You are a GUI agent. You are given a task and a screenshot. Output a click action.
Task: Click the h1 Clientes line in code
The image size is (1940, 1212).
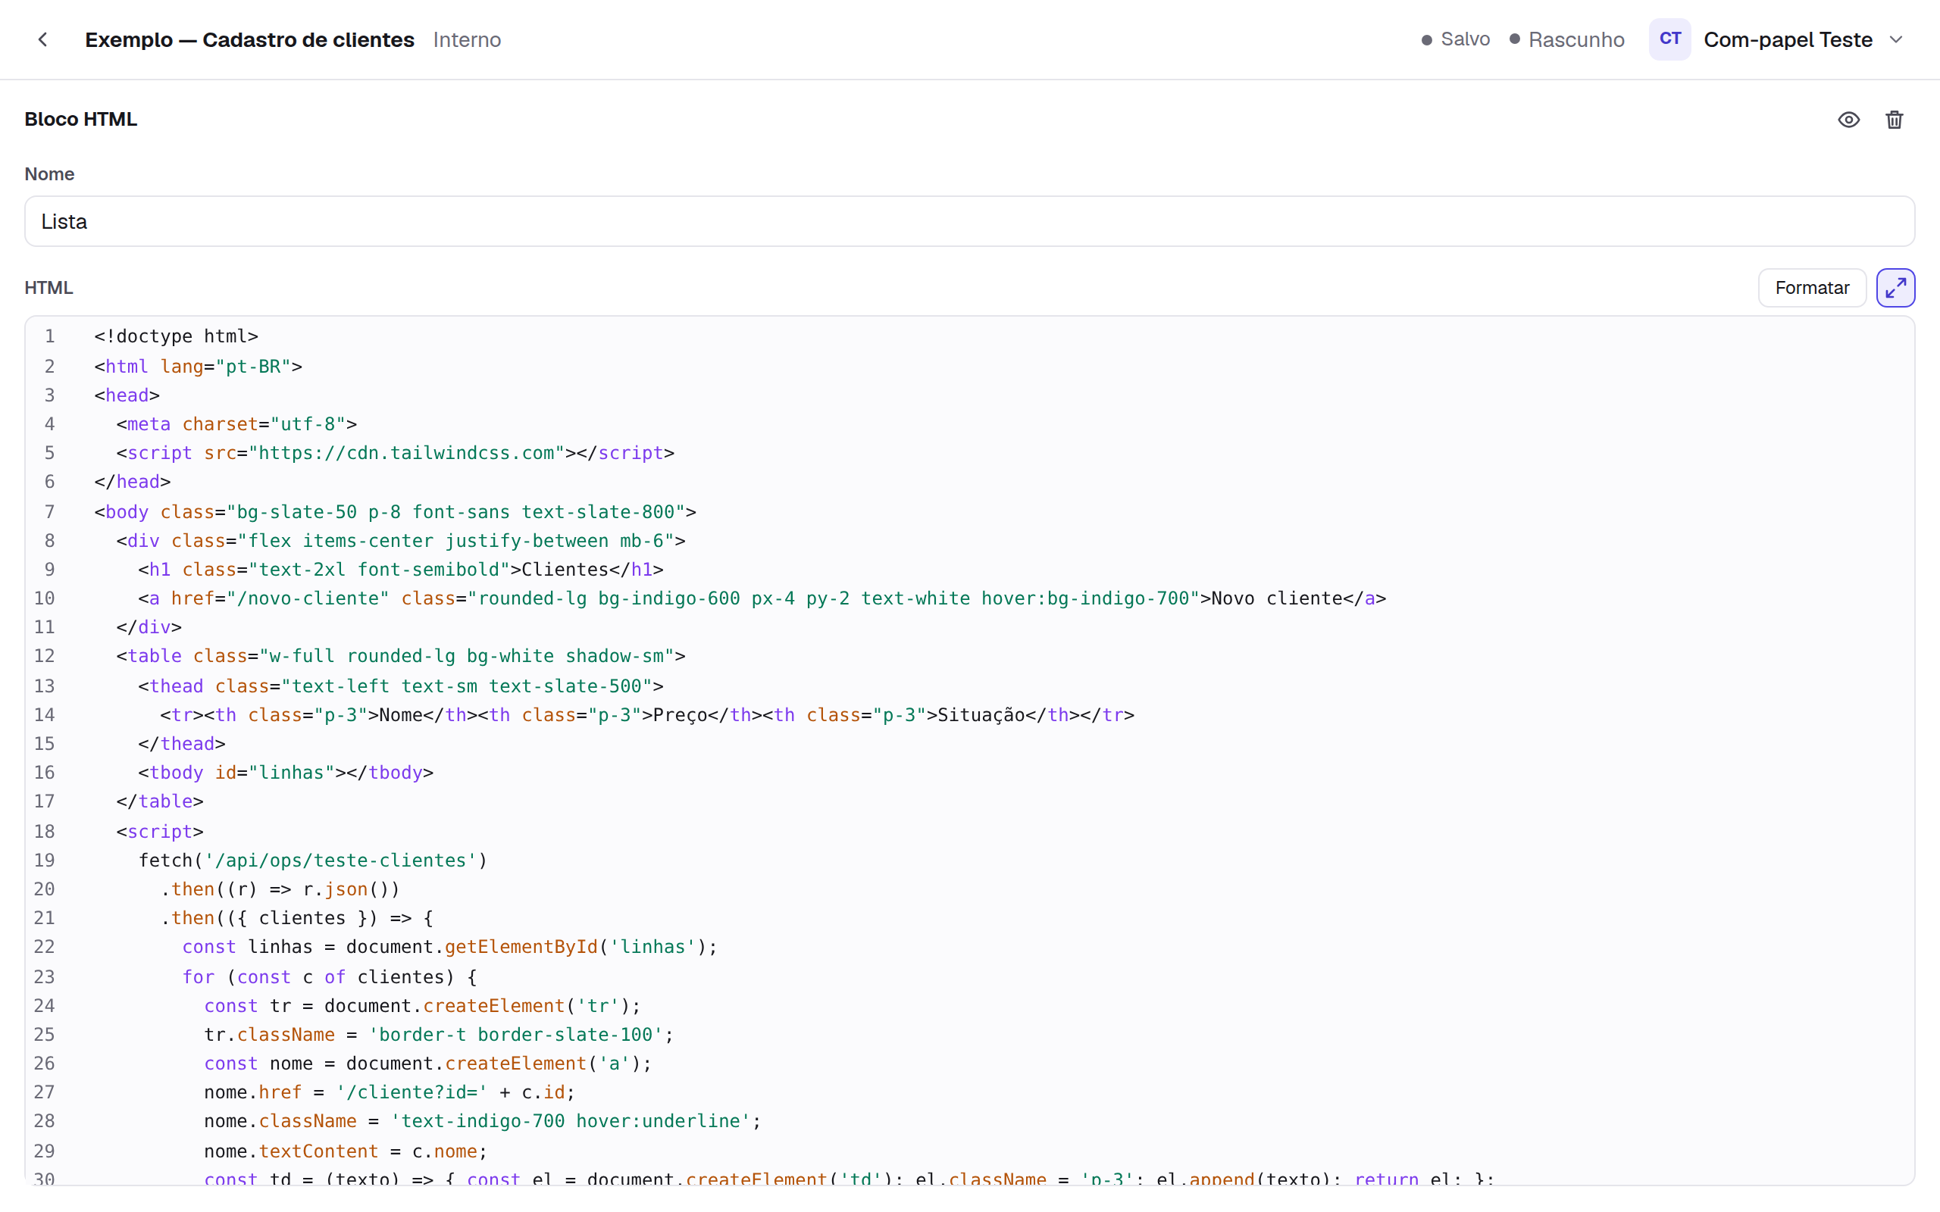[x=401, y=569]
